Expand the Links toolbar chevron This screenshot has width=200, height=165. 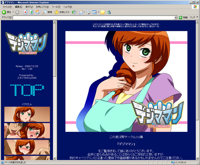[x=197, y=17]
